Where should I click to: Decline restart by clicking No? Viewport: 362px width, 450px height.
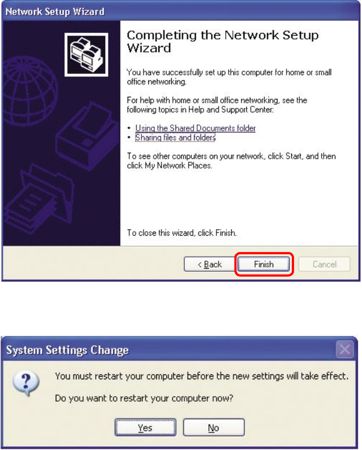(214, 428)
